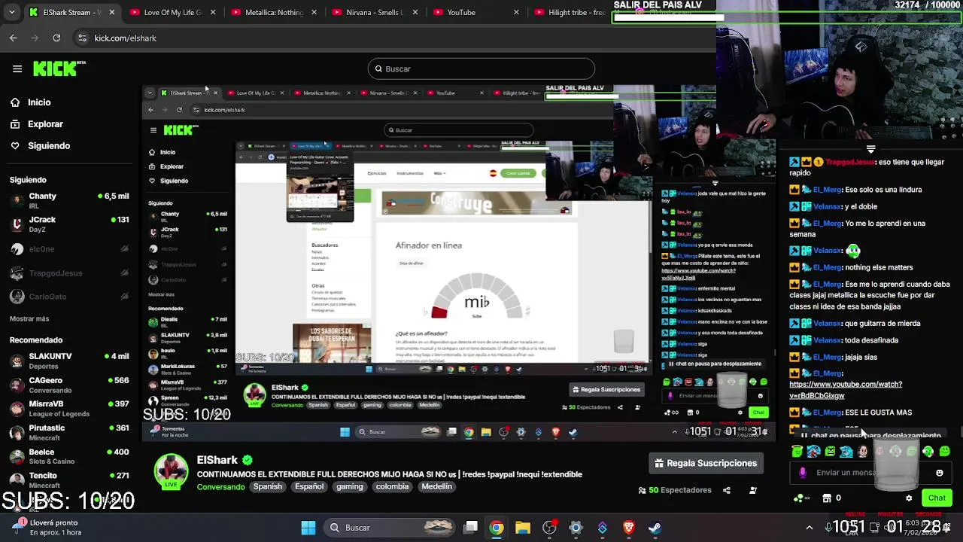Reload the kick.com/elshark page

tap(56, 38)
